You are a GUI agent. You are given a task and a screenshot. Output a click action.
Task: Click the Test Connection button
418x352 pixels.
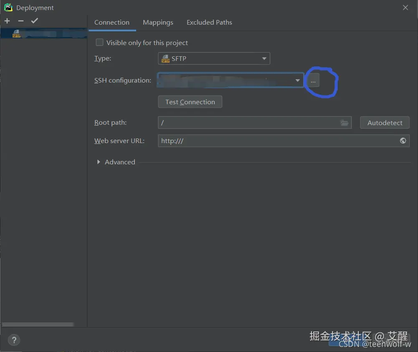pyautogui.click(x=190, y=102)
